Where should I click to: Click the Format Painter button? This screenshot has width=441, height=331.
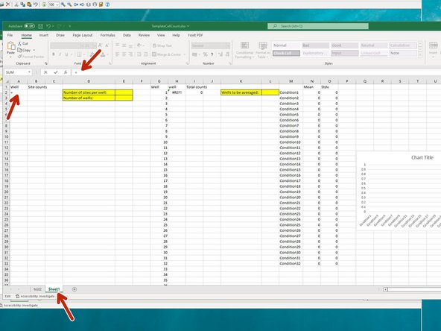[31, 57]
